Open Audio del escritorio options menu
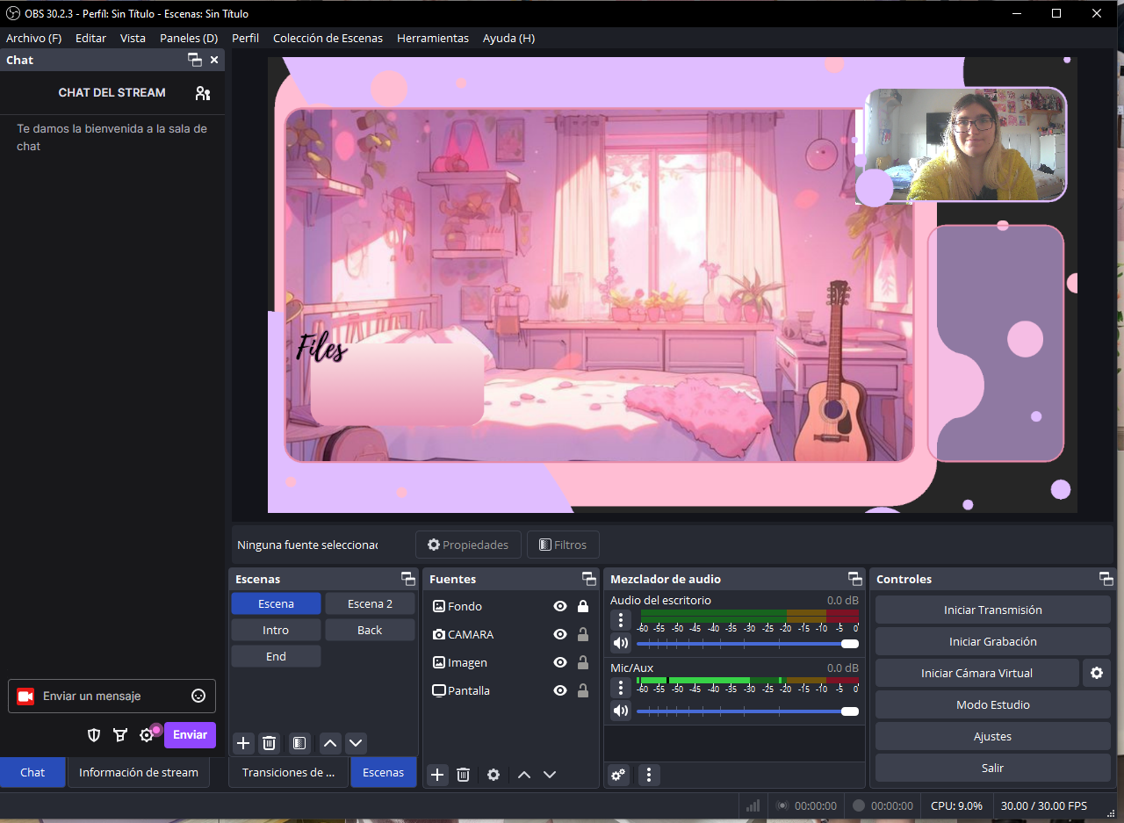 [621, 619]
